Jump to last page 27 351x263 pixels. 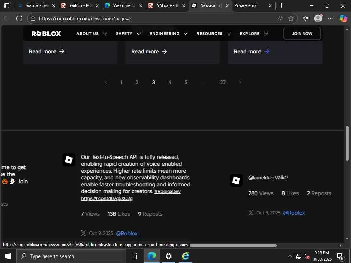223,82
